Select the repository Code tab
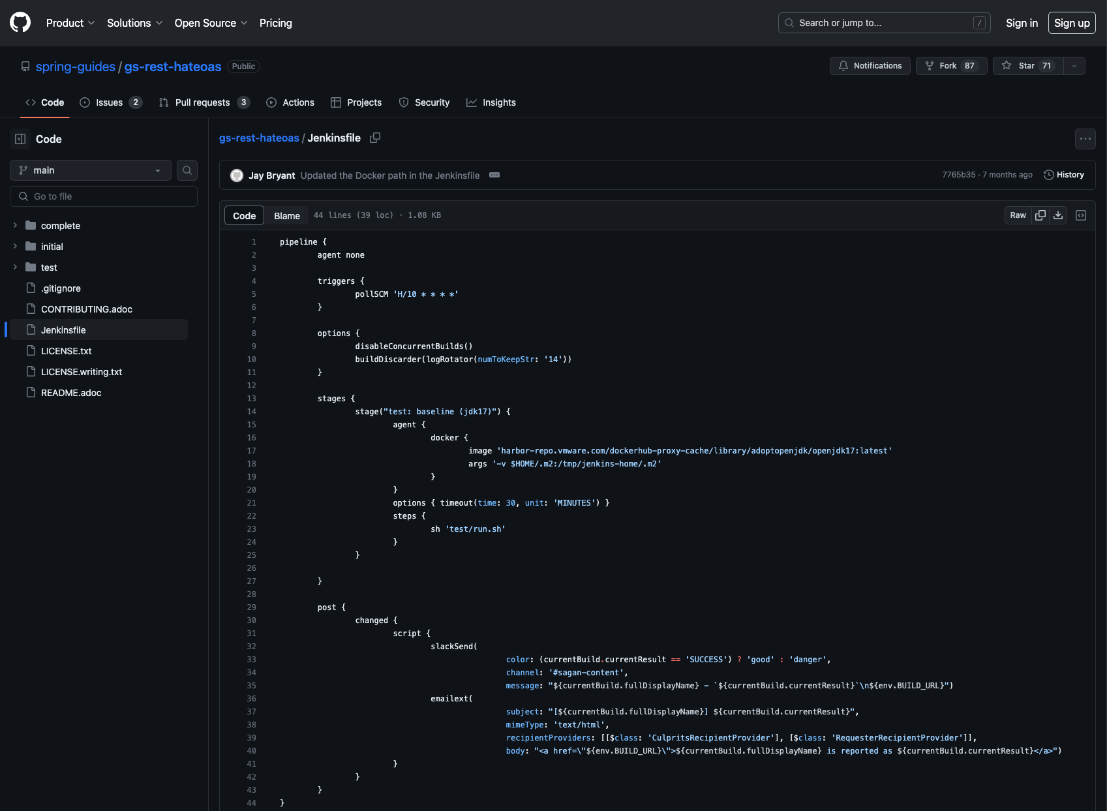 click(44, 102)
